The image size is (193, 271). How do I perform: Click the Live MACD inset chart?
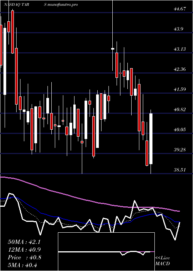tap(106, 252)
